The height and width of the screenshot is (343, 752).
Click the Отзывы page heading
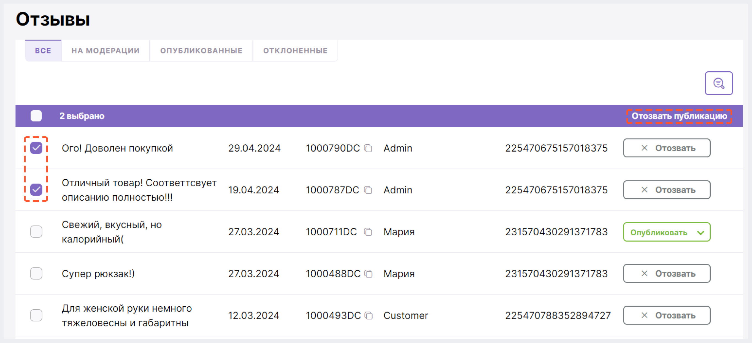click(x=53, y=20)
